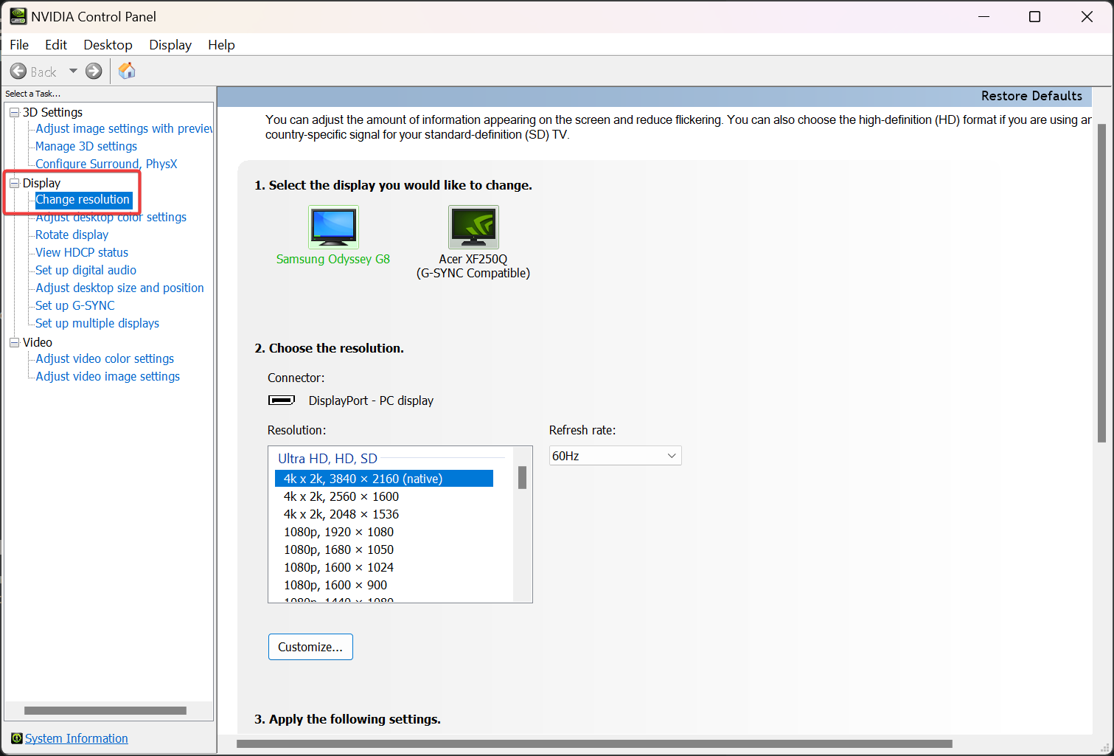Collapse the Video tree node
The height and width of the screenshot is (756, 1114).
[x=14, y=342]
